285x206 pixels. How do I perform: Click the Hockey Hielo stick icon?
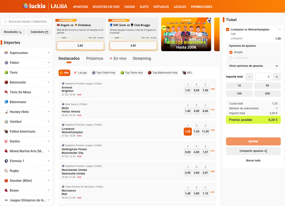coord(6,112)
